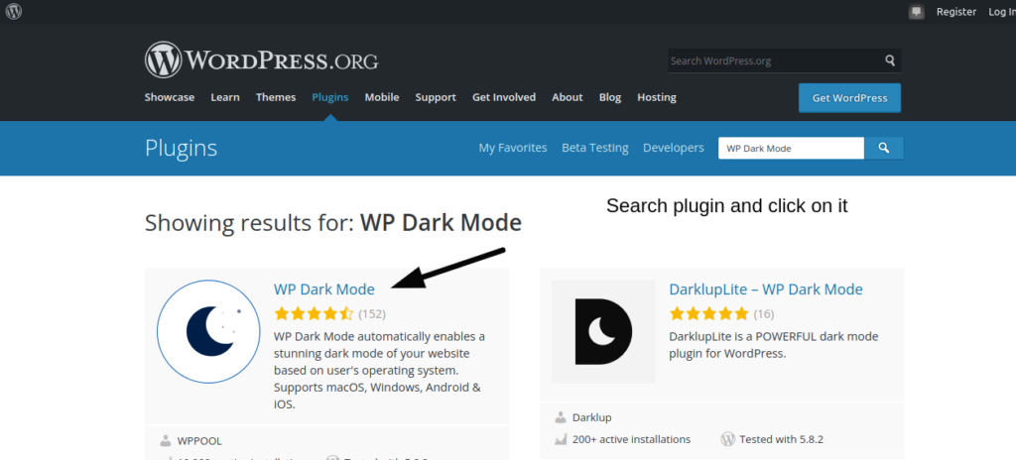This screenshot has height=460, width=1016.
Task: Click the Log In link
Action: pyautogui.click(x=1002, y=12)
